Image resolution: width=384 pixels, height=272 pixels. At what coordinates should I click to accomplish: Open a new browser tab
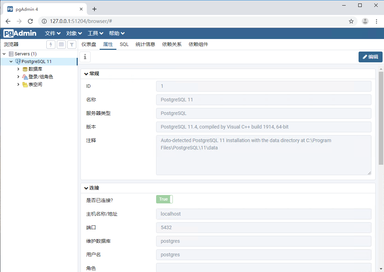(x=94, y=9)
